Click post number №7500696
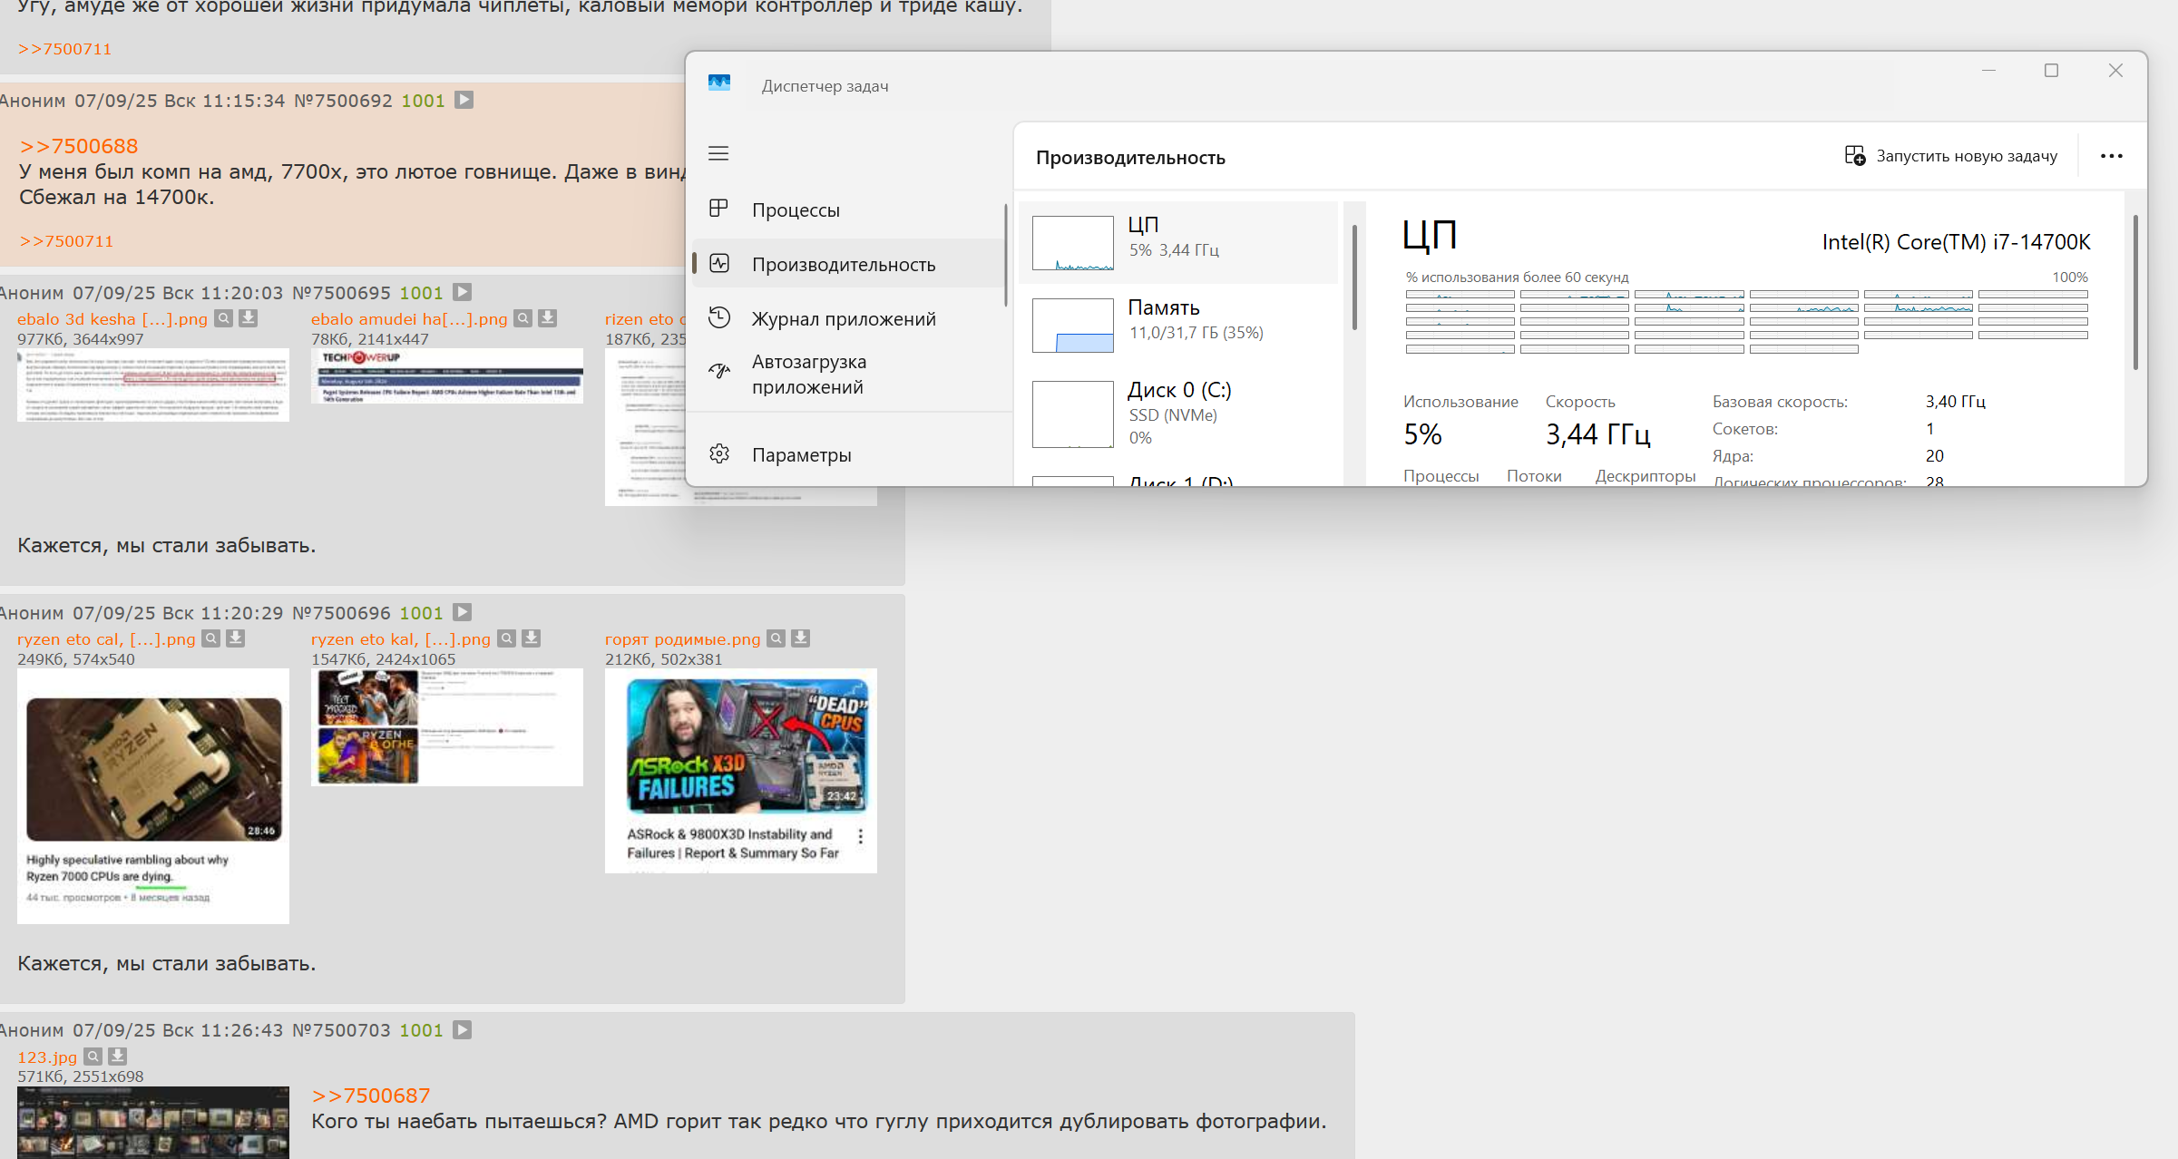This screenshot has width=2178, height=1159. pyautogui.click(x=341, y=613)
